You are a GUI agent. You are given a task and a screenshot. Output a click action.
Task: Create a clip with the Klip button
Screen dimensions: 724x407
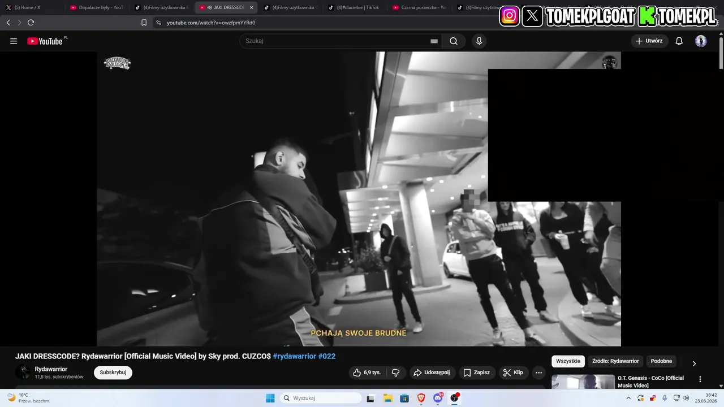(514, 373)
